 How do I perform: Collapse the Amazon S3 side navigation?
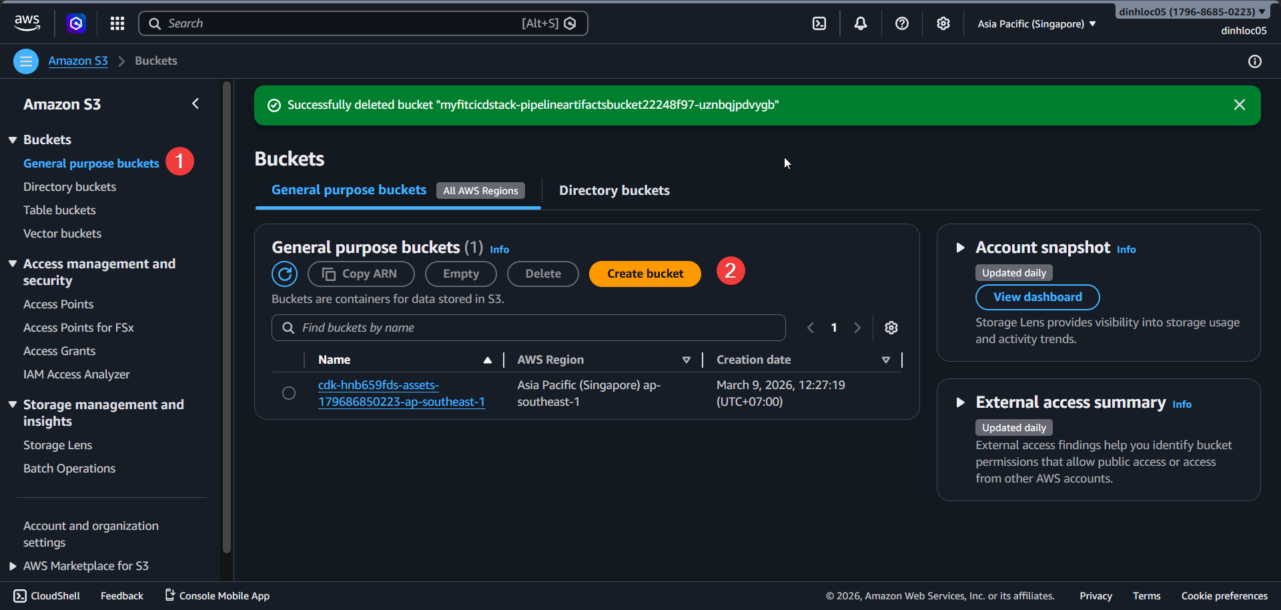(x=195, y=103)
